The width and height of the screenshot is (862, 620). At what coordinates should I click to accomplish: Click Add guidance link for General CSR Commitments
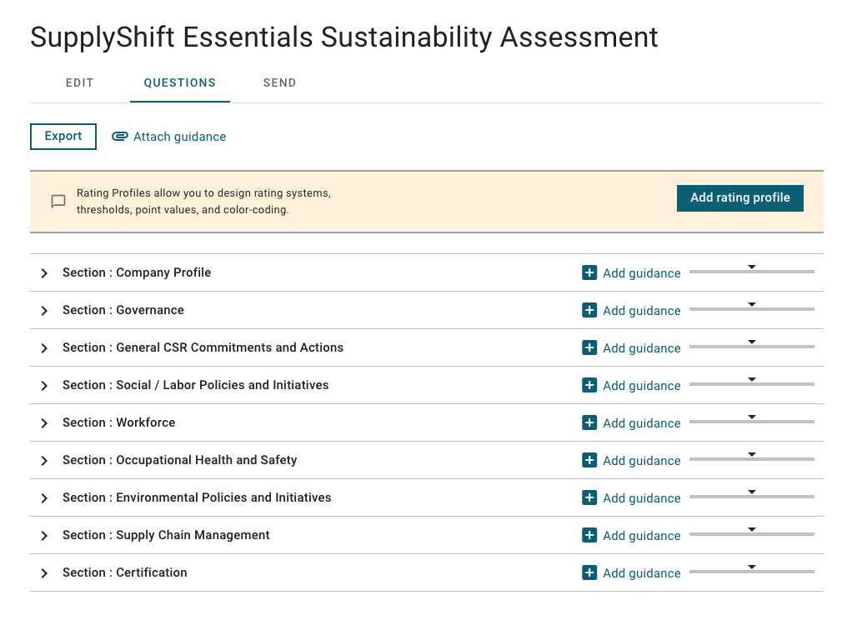[642, 348]
